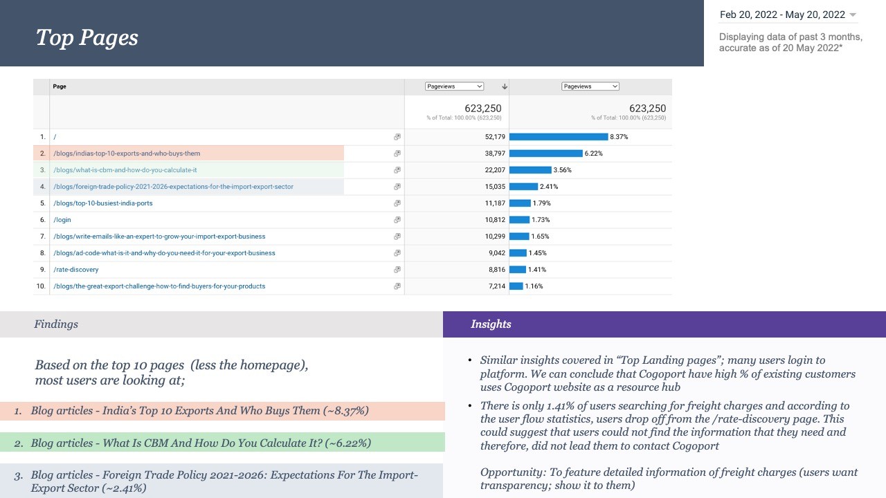The image size is (886, 498).
Task: Select the 7,214 pageviews value
Action: pyautogui.click(x=497, y=286)
